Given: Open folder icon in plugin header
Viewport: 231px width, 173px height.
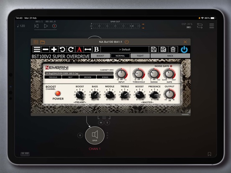Looking at the screenshot, I should point(43,42).
